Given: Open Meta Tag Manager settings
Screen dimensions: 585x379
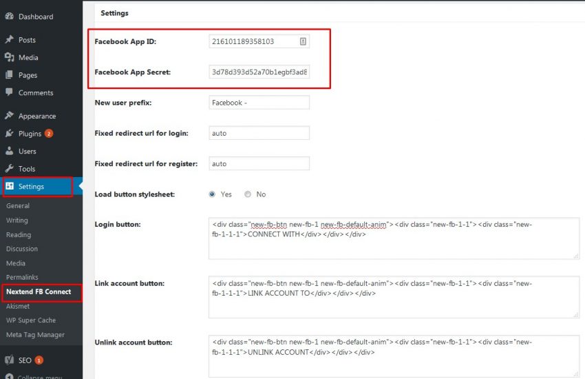Looking at the screenshot, I should click(35, 335).
